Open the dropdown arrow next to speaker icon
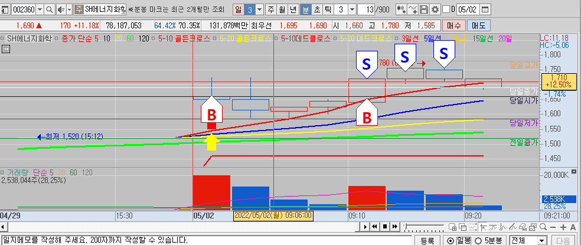581x245 pixels. [69, 9]
